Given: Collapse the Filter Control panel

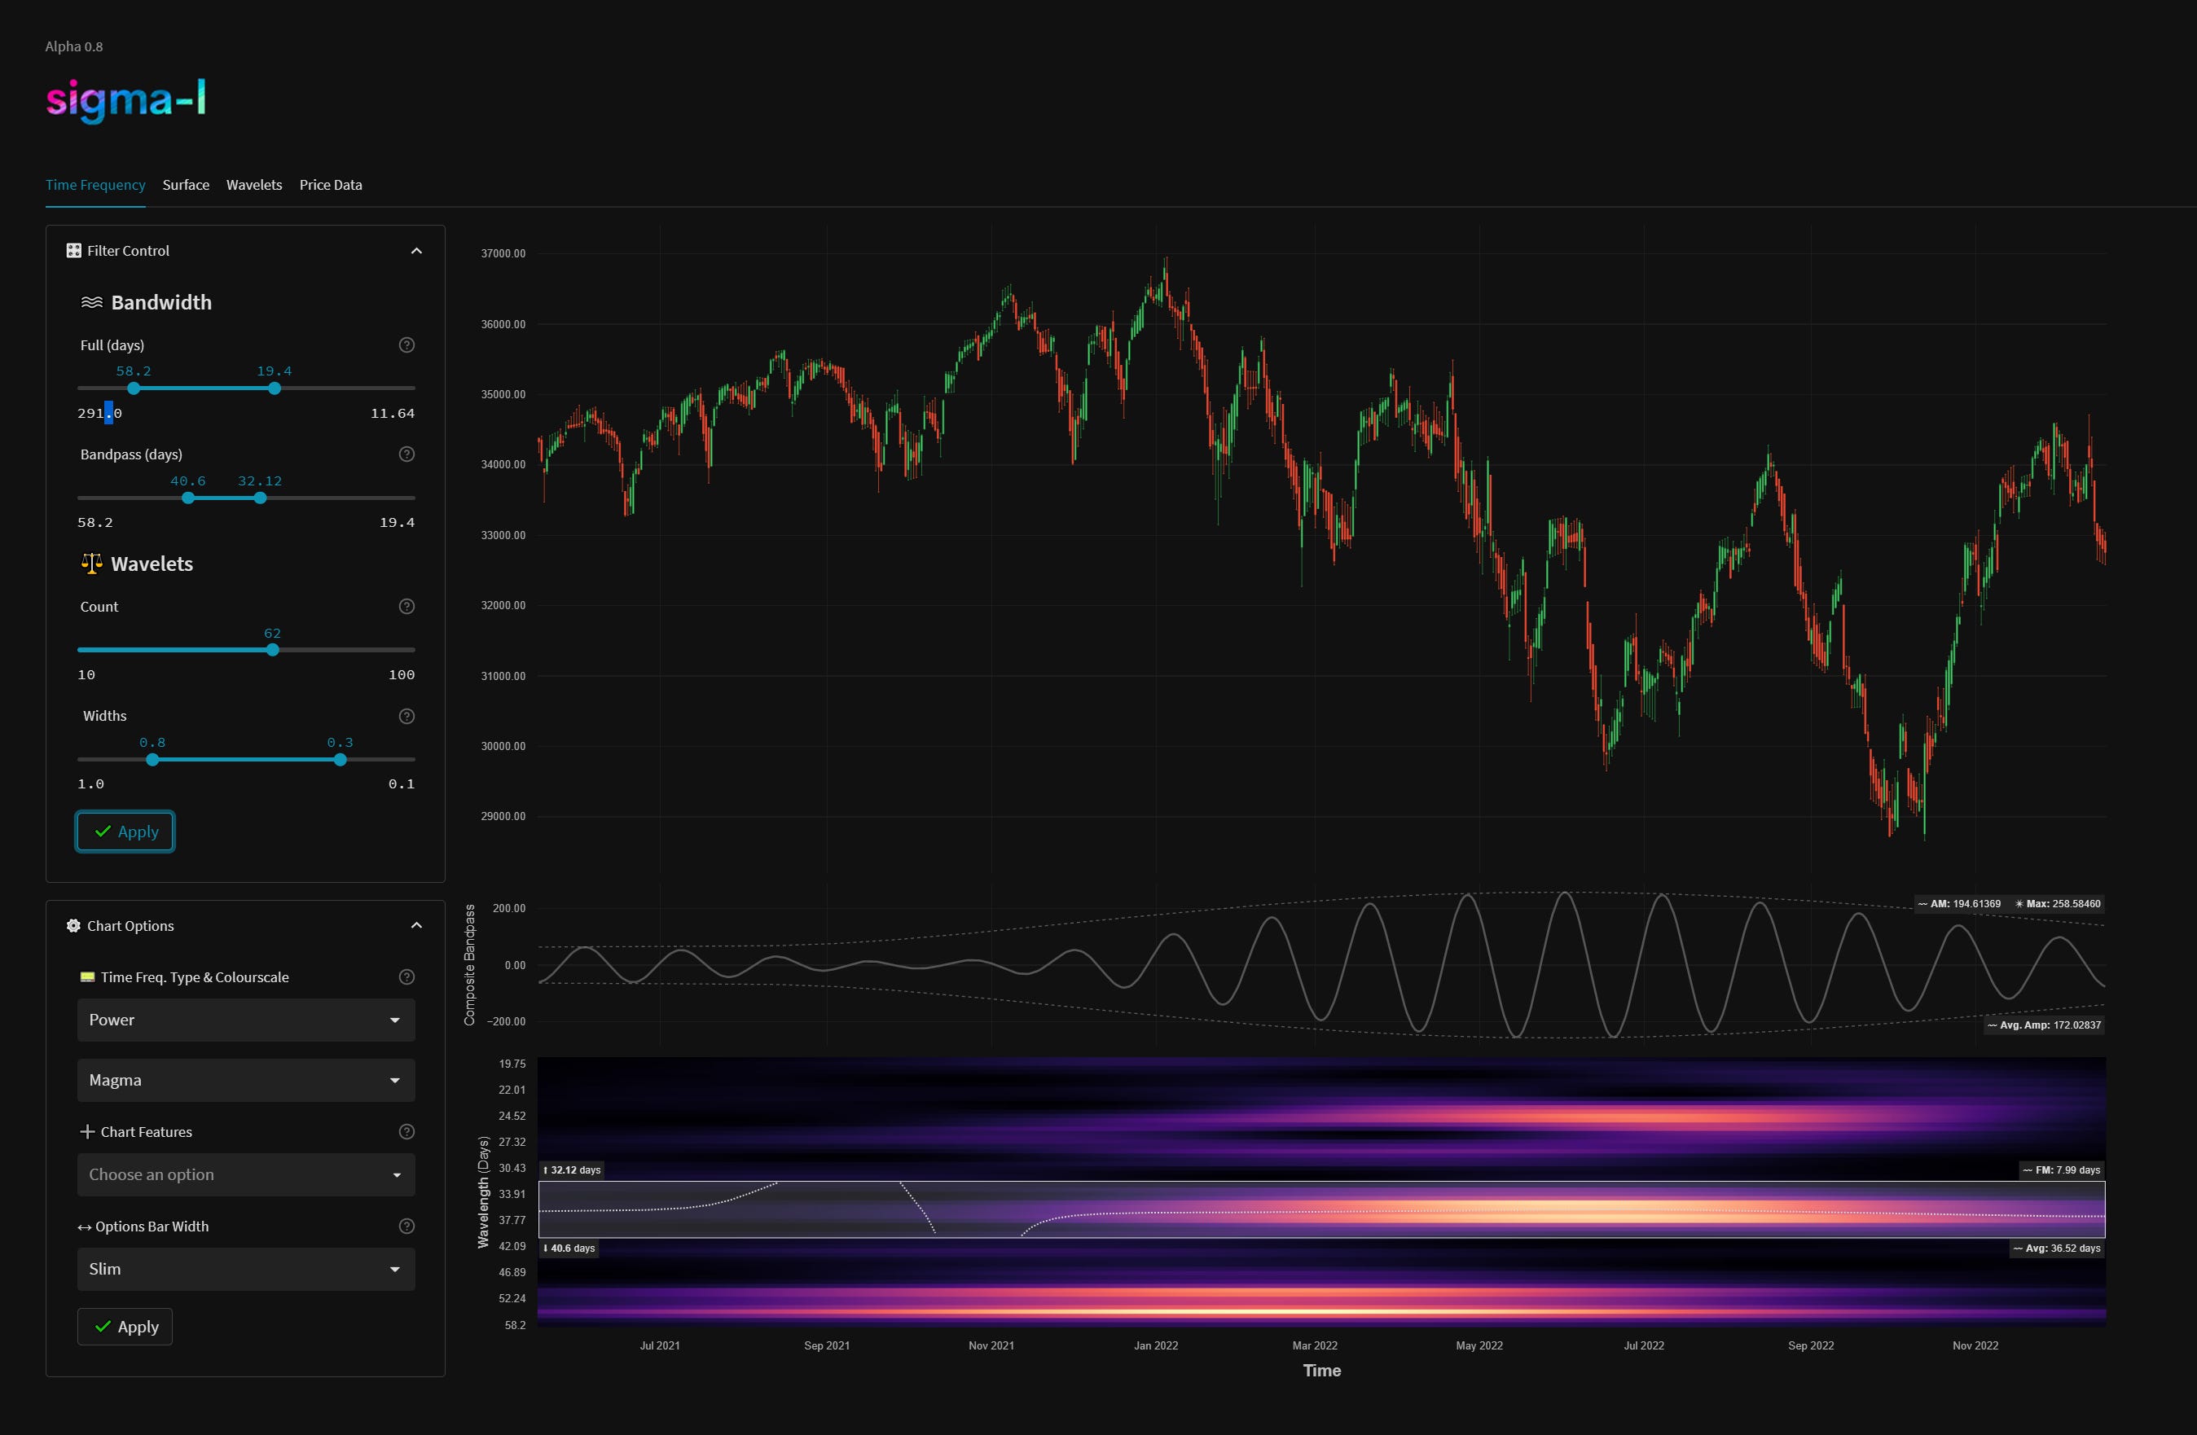Looking at the screenshot, I should click(415, 250).
